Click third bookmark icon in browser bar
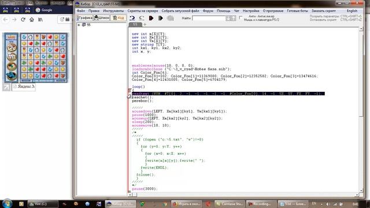The width and height of the screenshot is (370, 208). pos(27,10)
